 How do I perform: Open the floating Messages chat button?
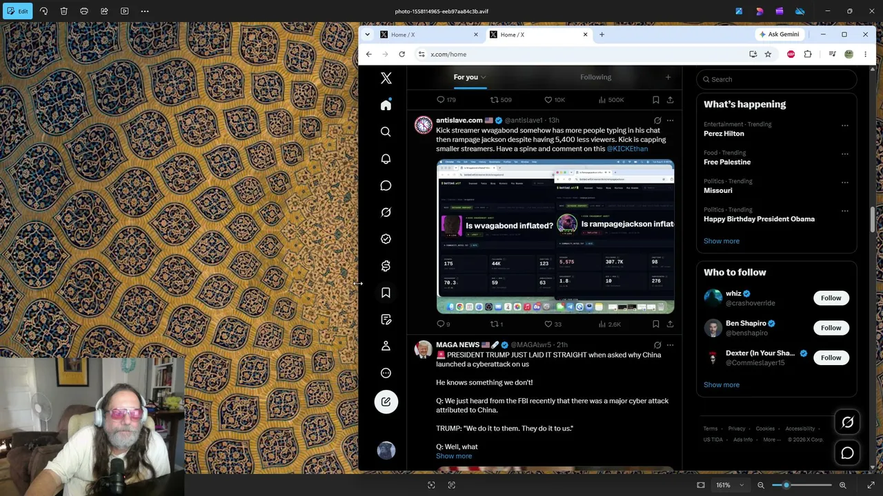[x=848, y=453]
